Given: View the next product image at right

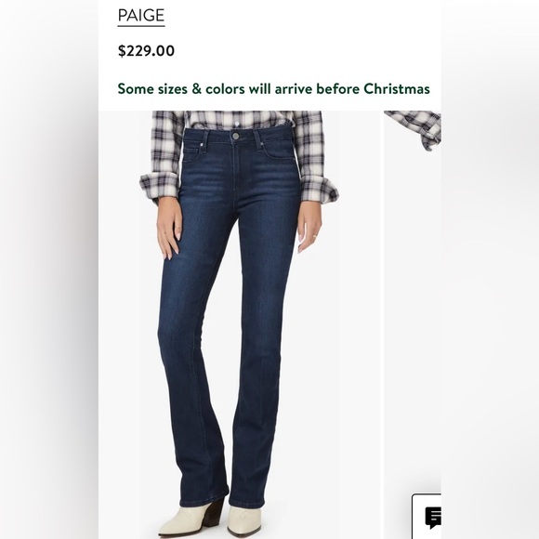Looking at the screenshot, I should point(413,324).
